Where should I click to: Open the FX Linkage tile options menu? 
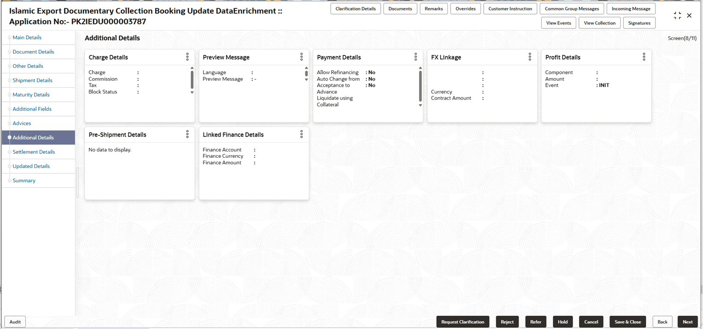(530, 57)
